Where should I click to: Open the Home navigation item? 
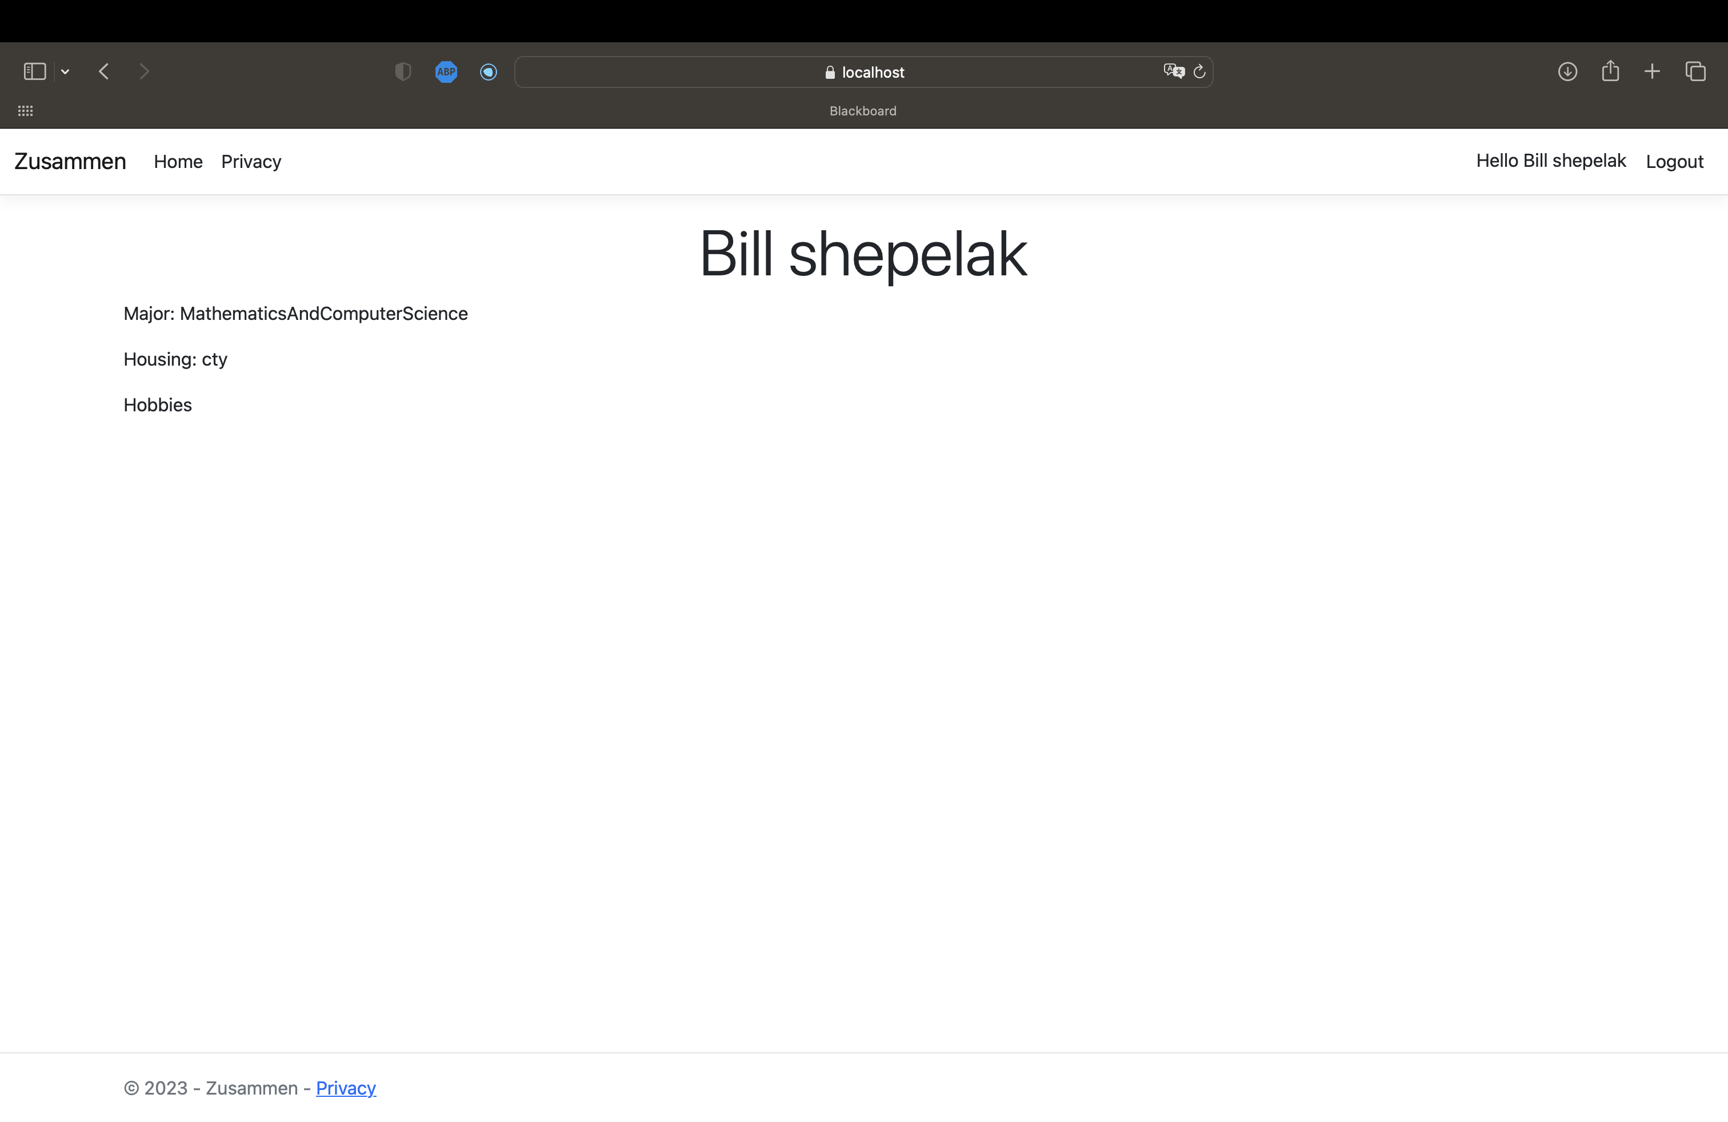click(x=178, y=161)
